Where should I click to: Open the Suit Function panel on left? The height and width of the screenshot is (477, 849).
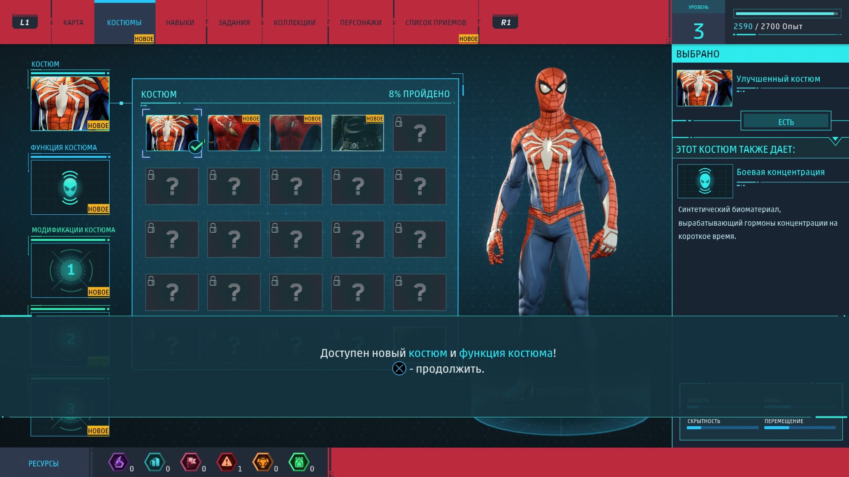pos(70,187)
